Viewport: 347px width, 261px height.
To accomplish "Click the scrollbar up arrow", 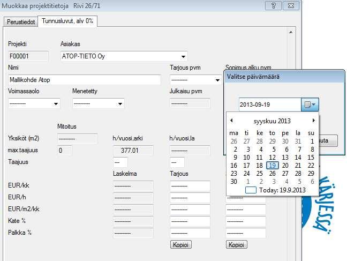I will [291, 32].
